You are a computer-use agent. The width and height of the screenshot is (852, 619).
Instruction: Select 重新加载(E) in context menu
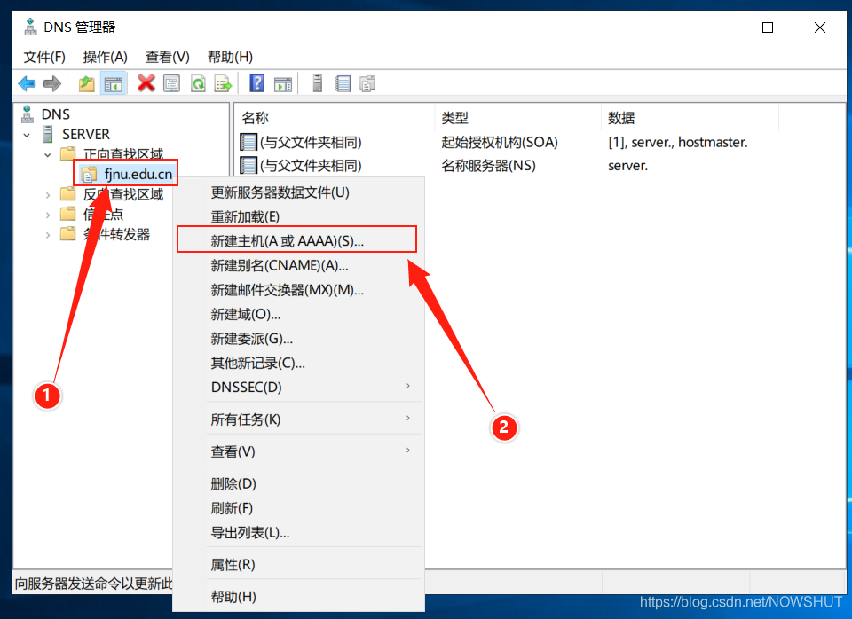298,216
